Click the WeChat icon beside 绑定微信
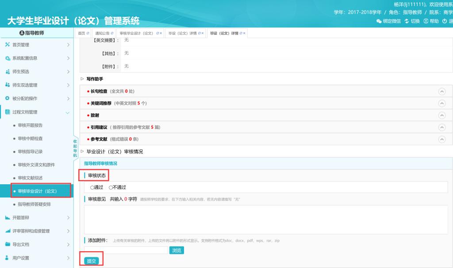 pyautogui.click(x=379, y=21)
